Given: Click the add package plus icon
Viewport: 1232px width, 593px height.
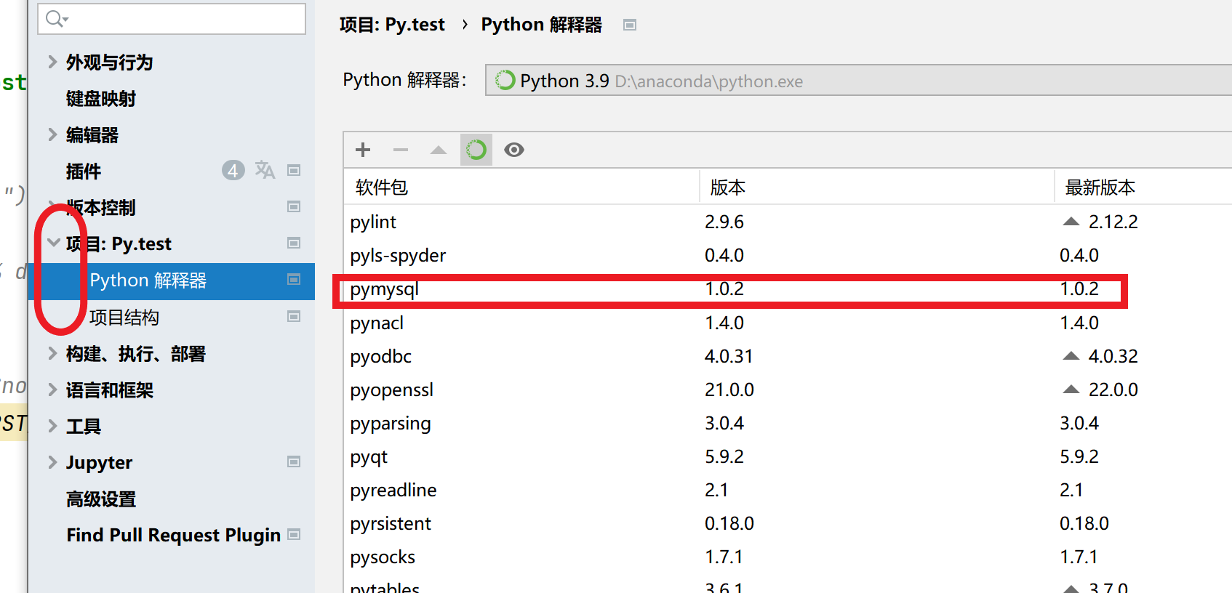Looking at the screenshot, I should (363, 150).
